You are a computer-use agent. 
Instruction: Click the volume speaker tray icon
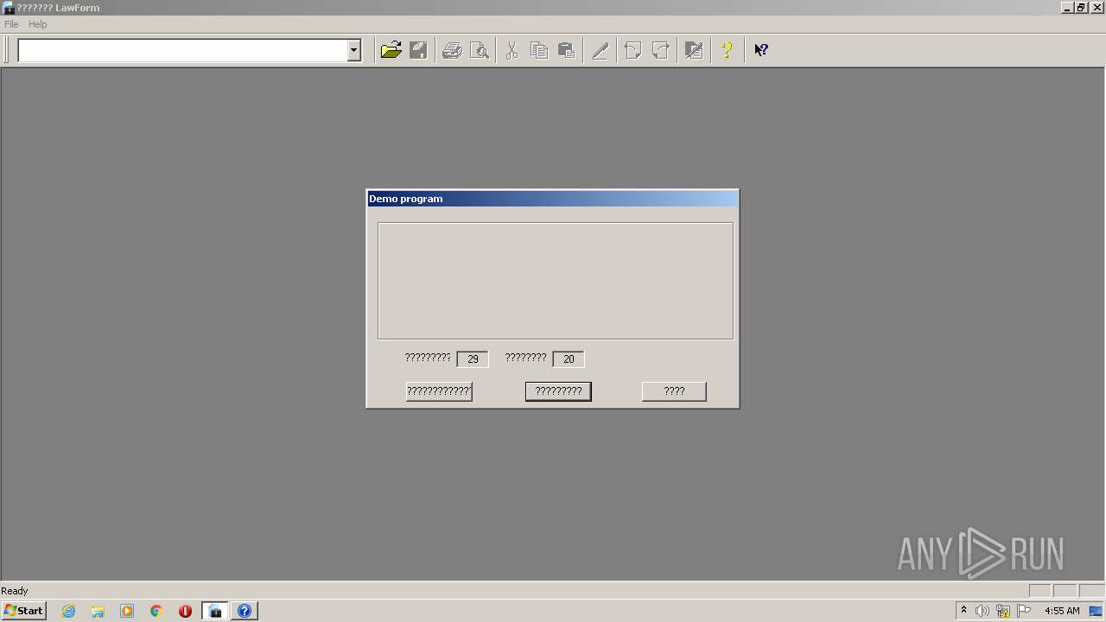982,611
